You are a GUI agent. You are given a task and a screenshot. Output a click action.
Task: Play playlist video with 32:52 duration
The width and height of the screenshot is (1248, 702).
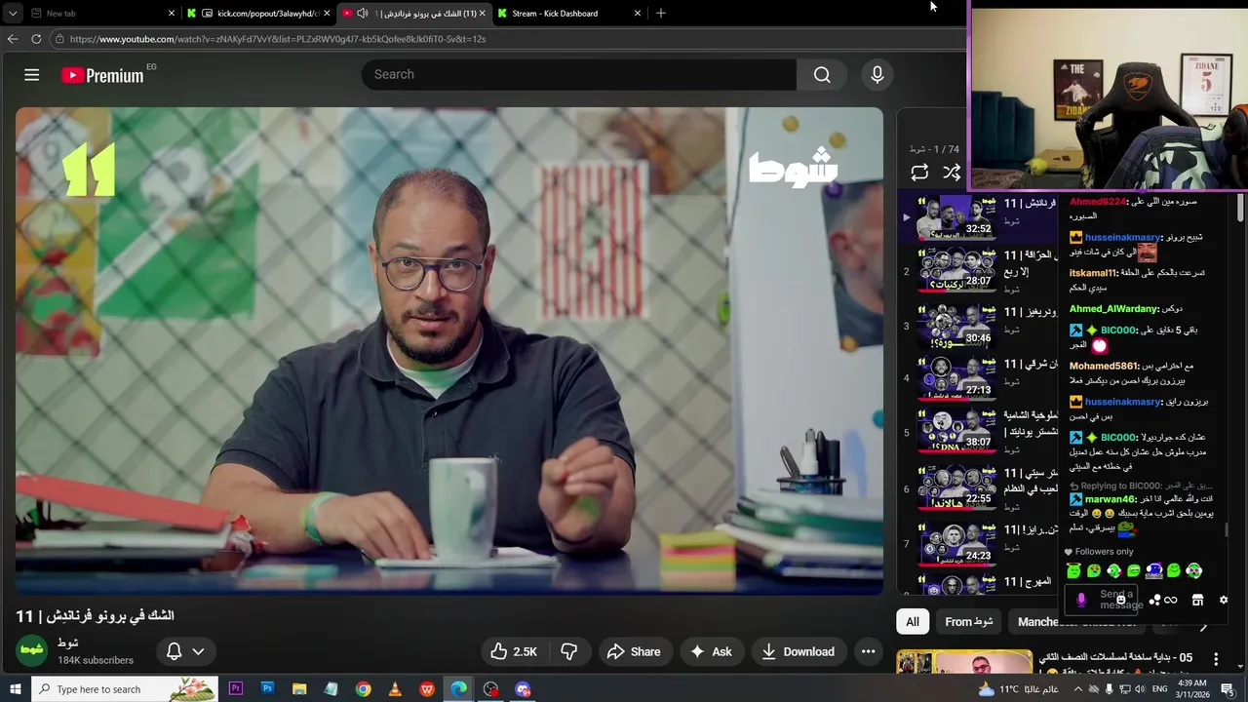tap(956, 217)
